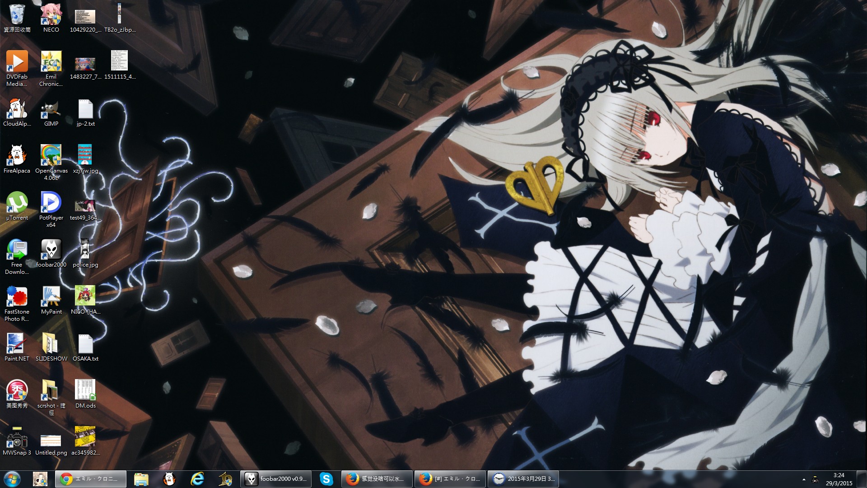Switch to the foobar2000 taskbar window

(276, 479)
